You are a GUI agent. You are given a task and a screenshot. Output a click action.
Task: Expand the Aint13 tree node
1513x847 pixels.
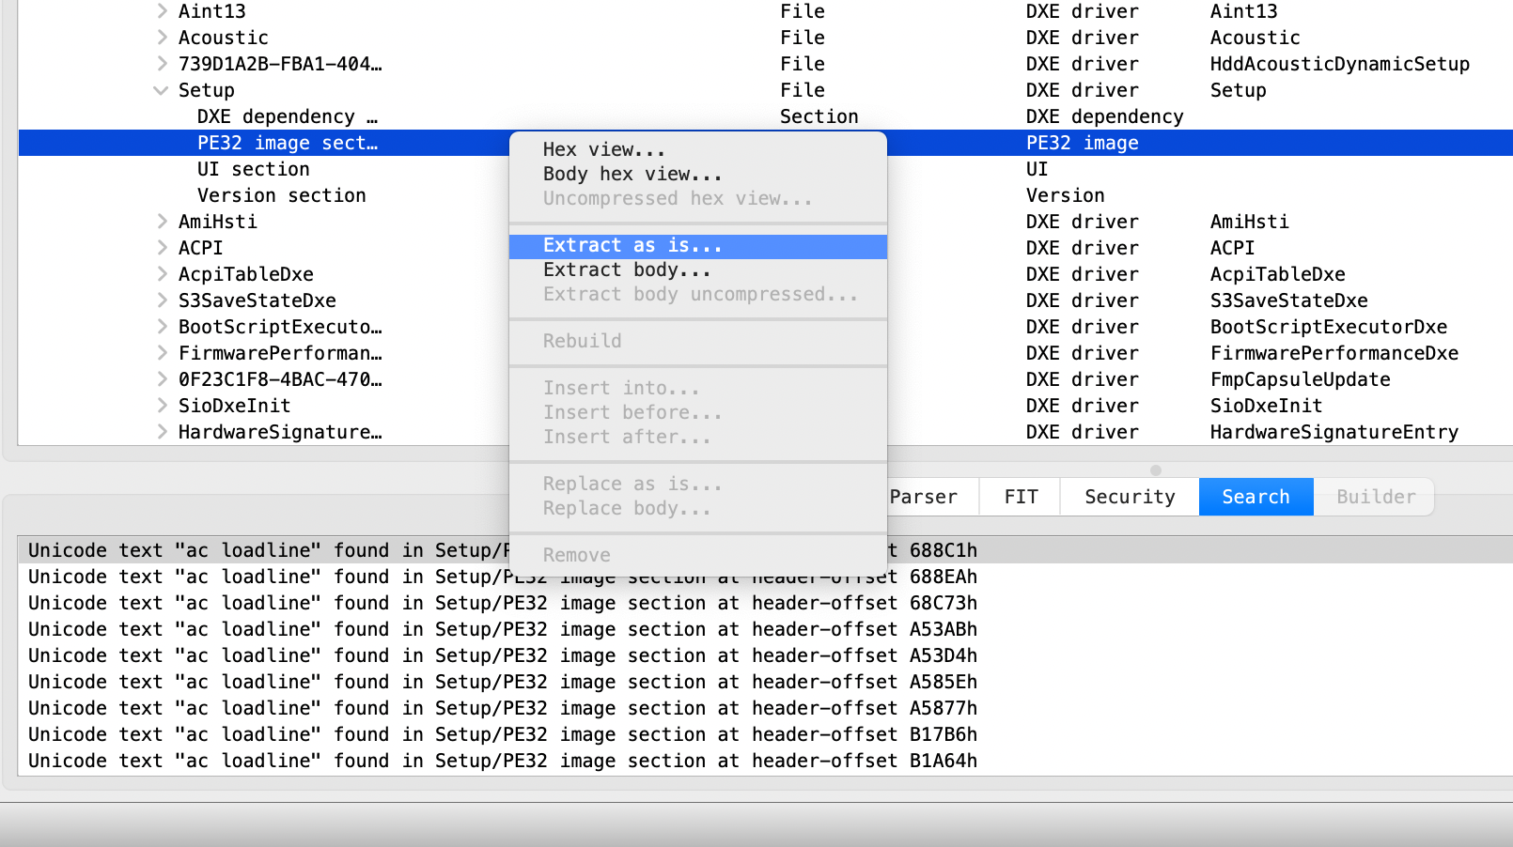164,11
